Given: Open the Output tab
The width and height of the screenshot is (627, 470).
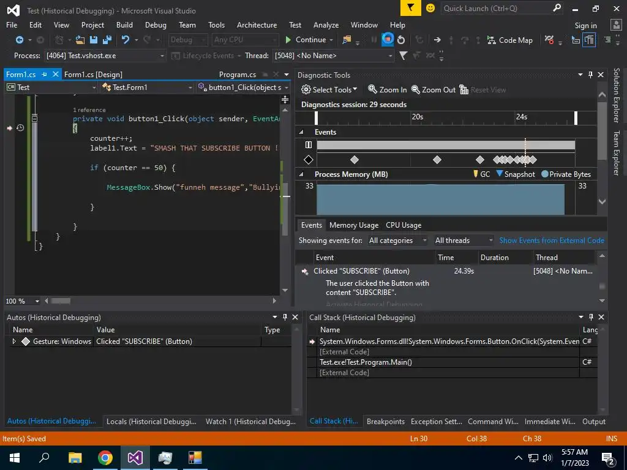Looking at the screenshot, I should pos(594,421).
